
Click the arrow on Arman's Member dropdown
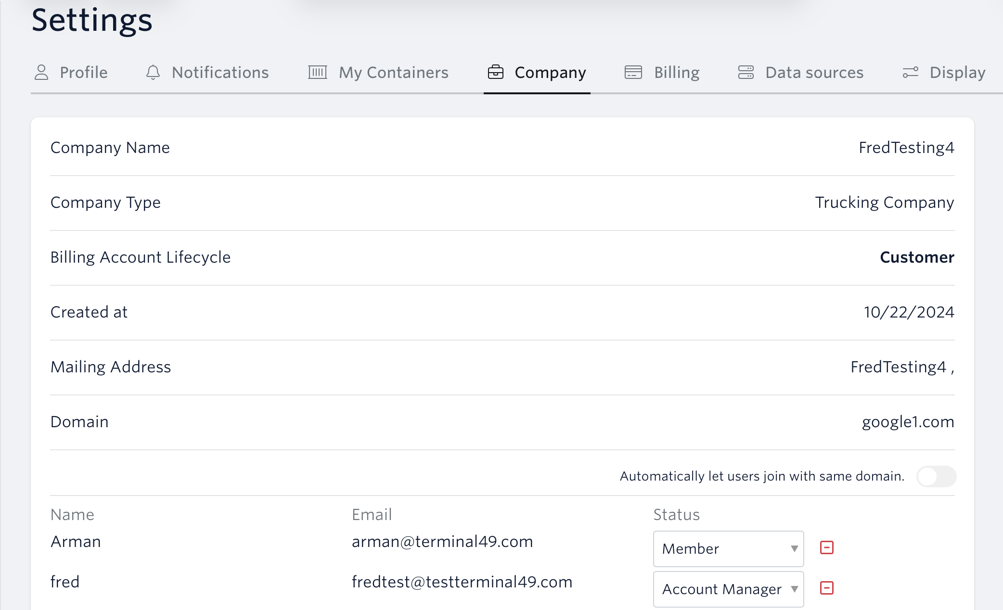795,549
